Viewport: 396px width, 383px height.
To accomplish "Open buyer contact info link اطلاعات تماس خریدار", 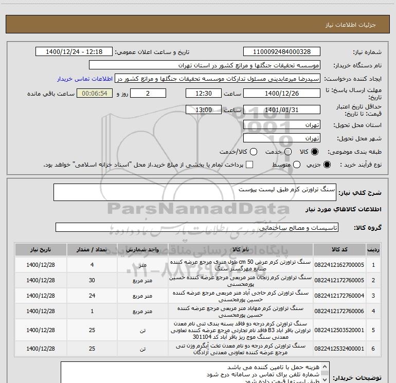I will click(85, 79).
